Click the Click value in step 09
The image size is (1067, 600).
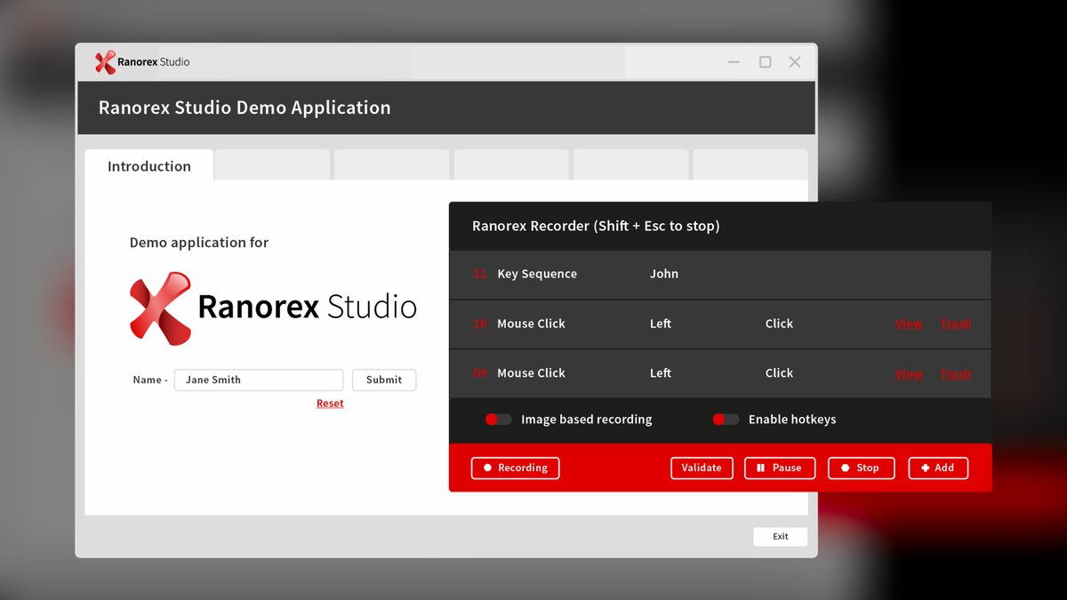pos(779,373)
